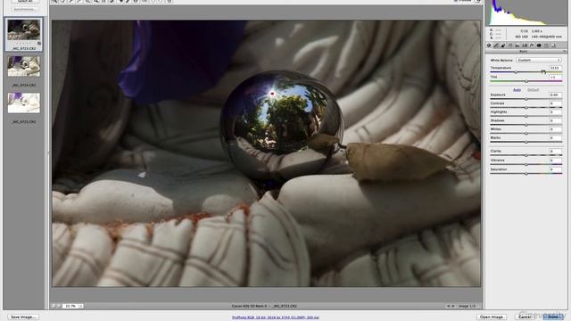Viewport: 571px width, 321px height.
Task: Click the Saturation value field
Action: (555, 169)
